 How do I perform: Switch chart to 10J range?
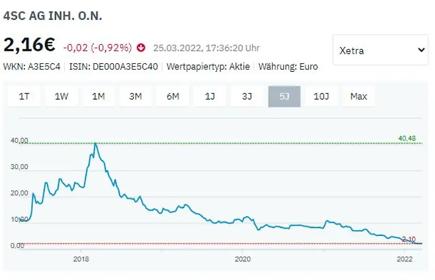click(x=321, y=96)
